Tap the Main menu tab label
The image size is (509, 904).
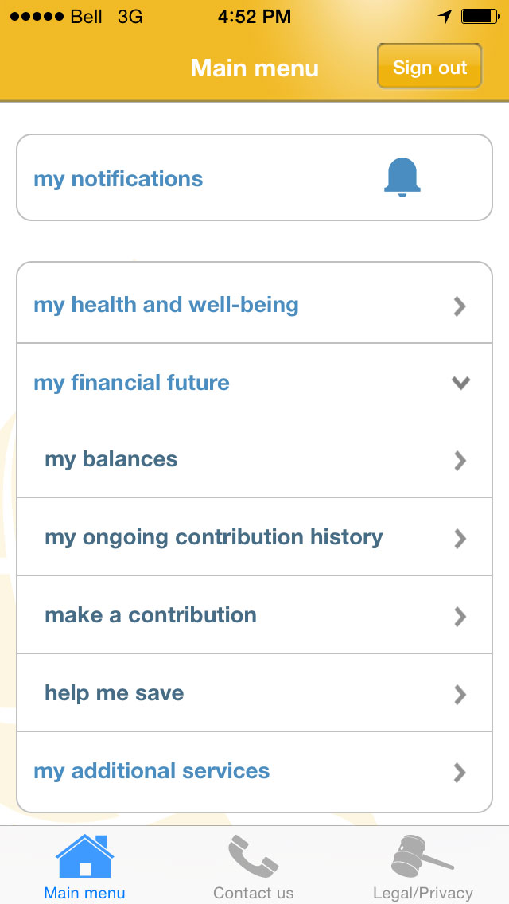click(84, 893)
